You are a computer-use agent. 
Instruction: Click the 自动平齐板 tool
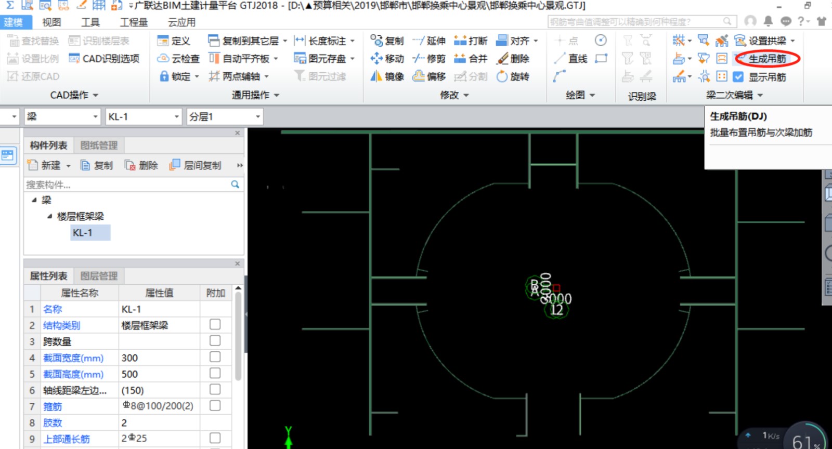pos(244,59)
